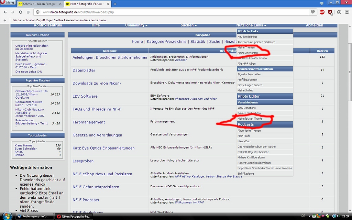Open the Farbmanagement category link
Image resolution: width=352 pixels, height=220 pixels.
tap(89, 122)
